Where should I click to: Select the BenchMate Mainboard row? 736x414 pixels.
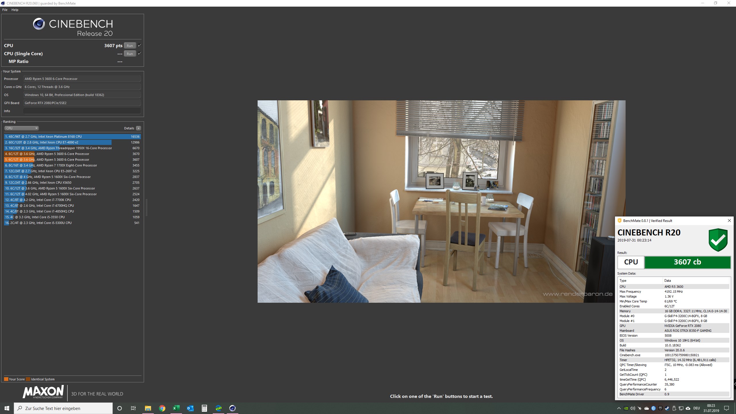tap(674, 331)
